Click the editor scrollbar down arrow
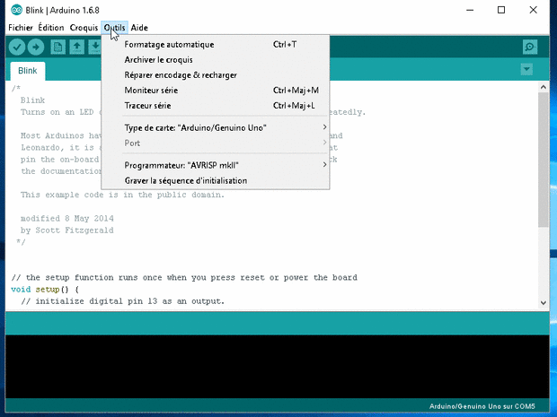This screenshot has height=417, width=557. (544, 302)
